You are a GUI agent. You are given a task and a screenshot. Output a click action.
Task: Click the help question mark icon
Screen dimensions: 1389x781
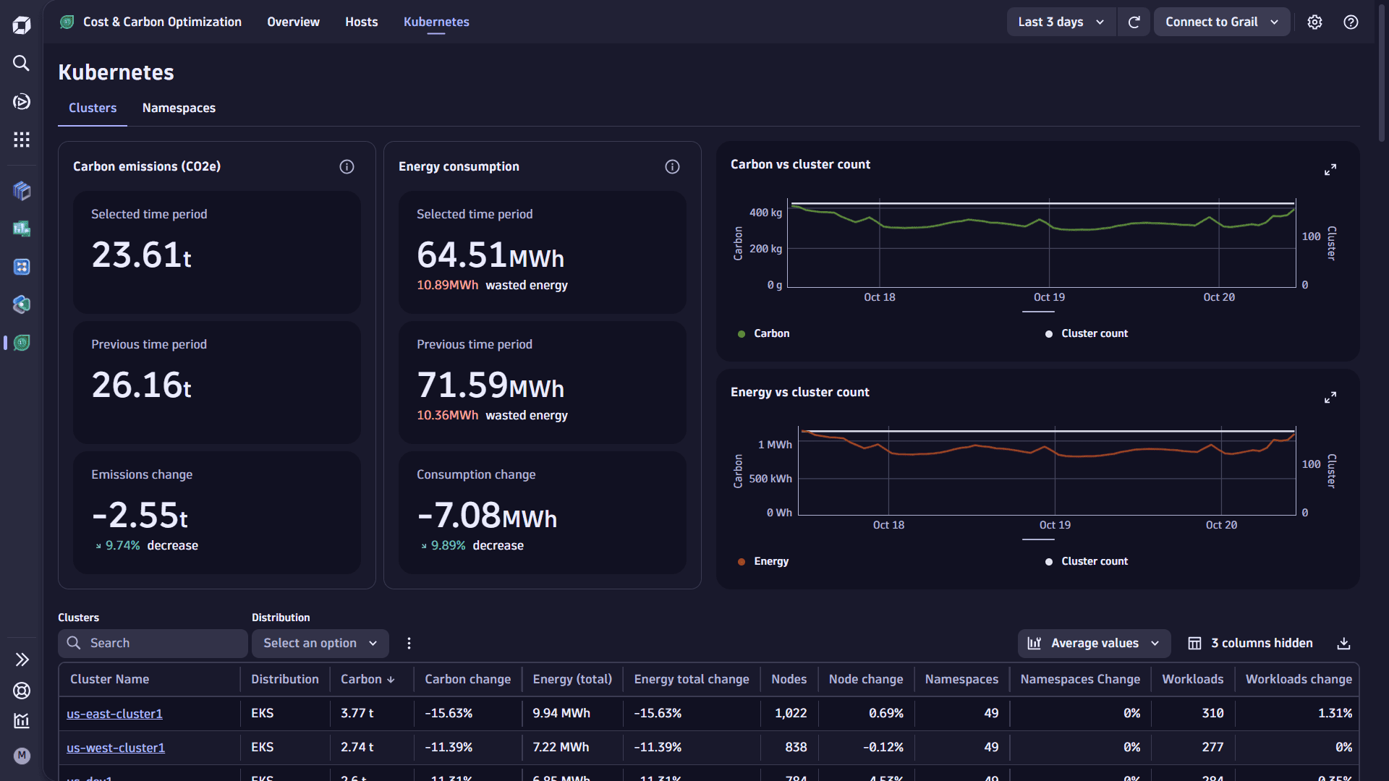[1350, 22]
